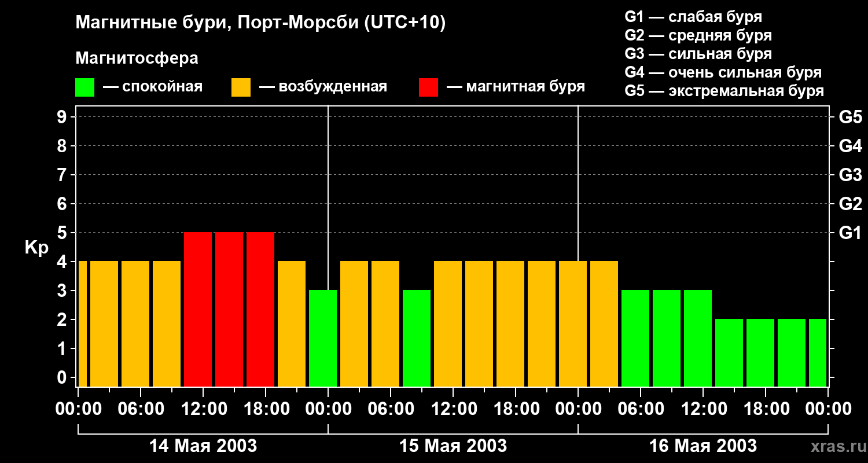Viewport: 868px width, 463px height.
Task: Click the '18:00' time label above 16 Мая
Action: pyautogui.click(x=766, y=409)
